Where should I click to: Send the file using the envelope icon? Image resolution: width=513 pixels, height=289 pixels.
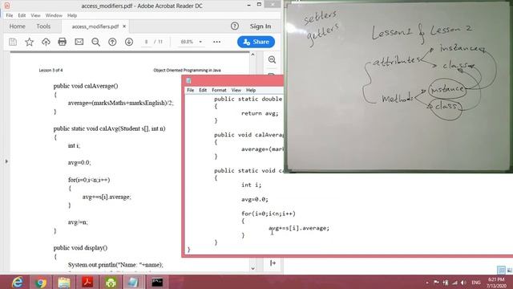(79, 42)
